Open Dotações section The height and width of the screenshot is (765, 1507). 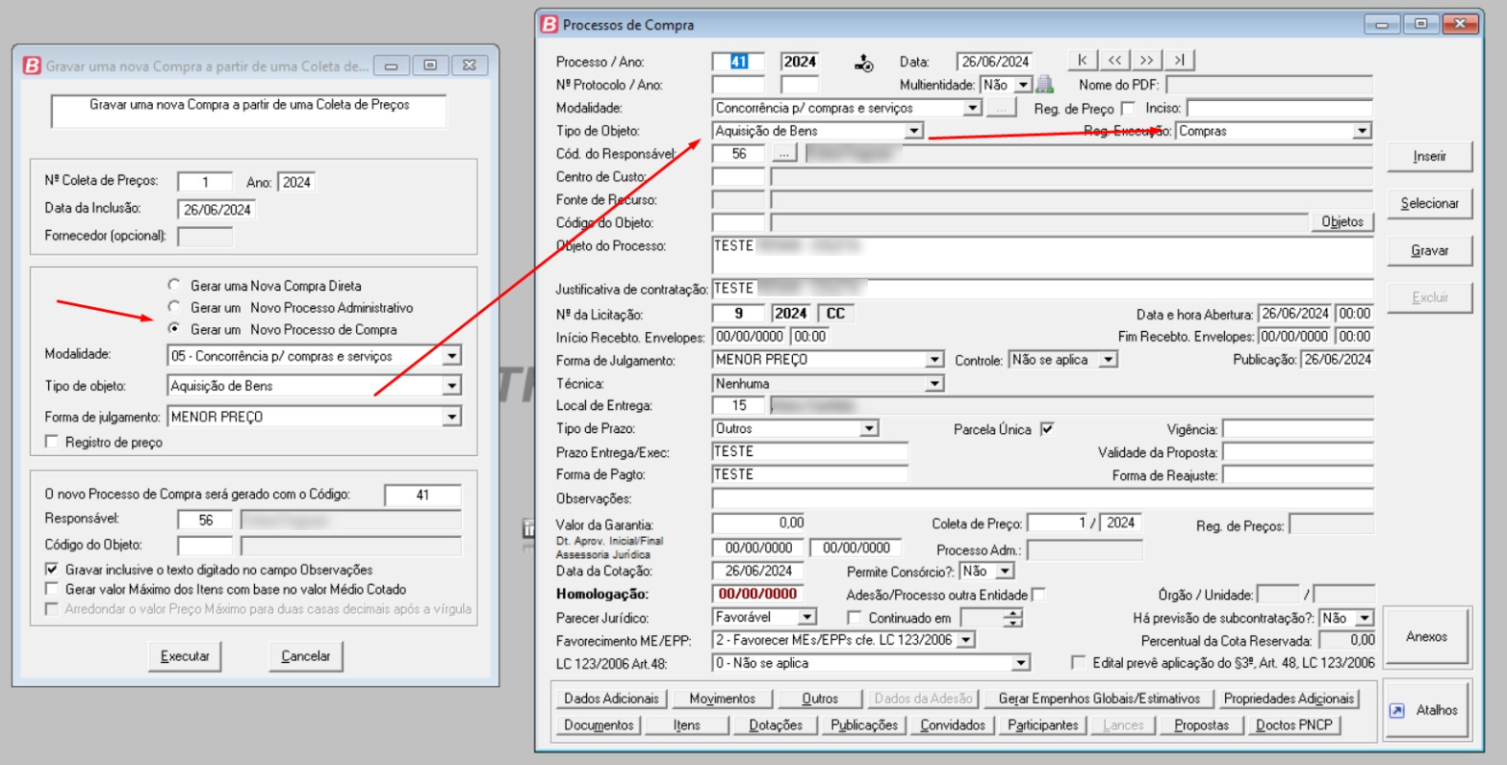(x=776, y=725)
